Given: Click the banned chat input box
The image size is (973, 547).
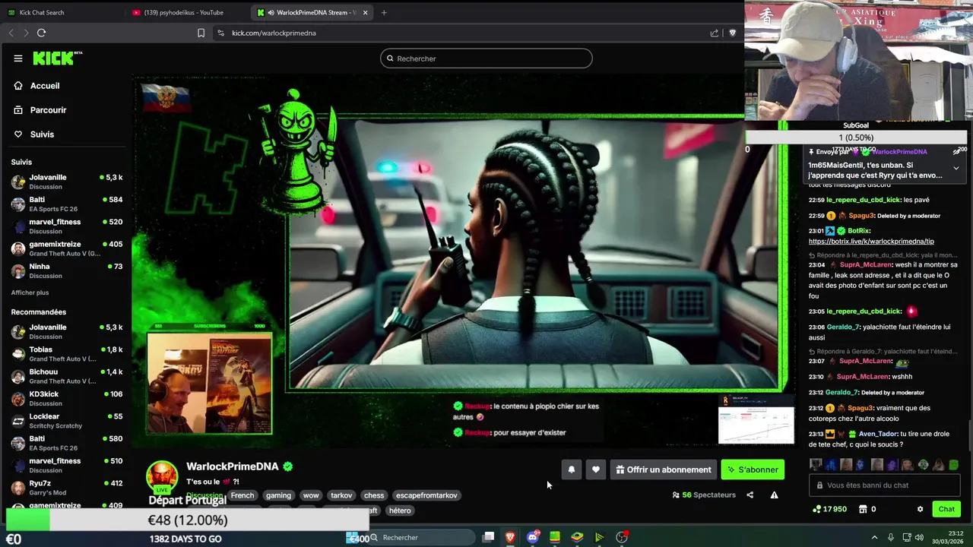Looking at the screenshot, I should pyautogui.click(x=886, y=485).
